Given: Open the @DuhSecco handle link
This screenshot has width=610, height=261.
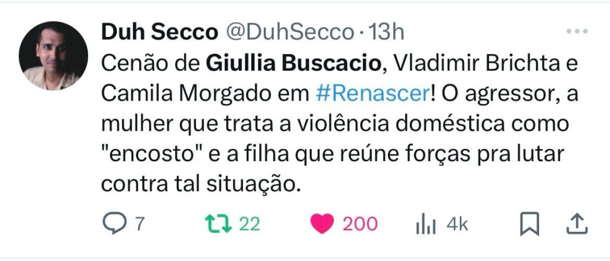Looking at the screenshot, I should [290, 32].
